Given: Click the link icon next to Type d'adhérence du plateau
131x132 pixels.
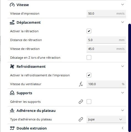Looking at the screenshot, I should tap(81, 119).
